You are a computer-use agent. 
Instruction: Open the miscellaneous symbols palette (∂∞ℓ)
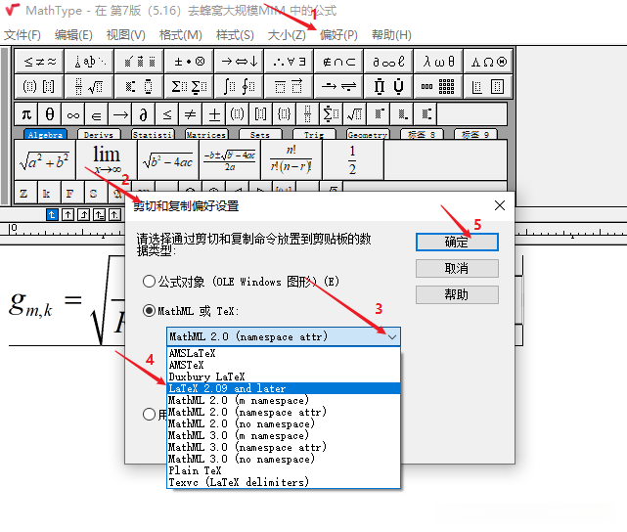click(x=388, y=62)
